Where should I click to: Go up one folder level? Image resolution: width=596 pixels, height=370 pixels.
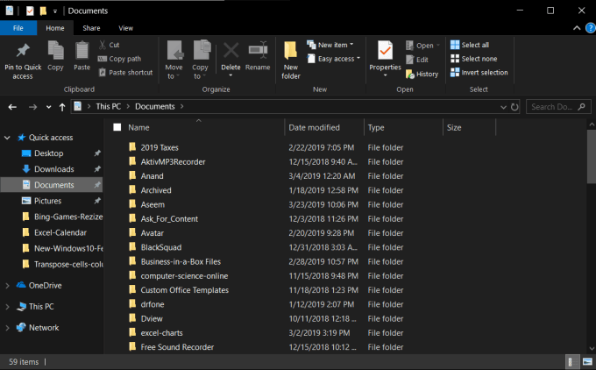(62, 107)
